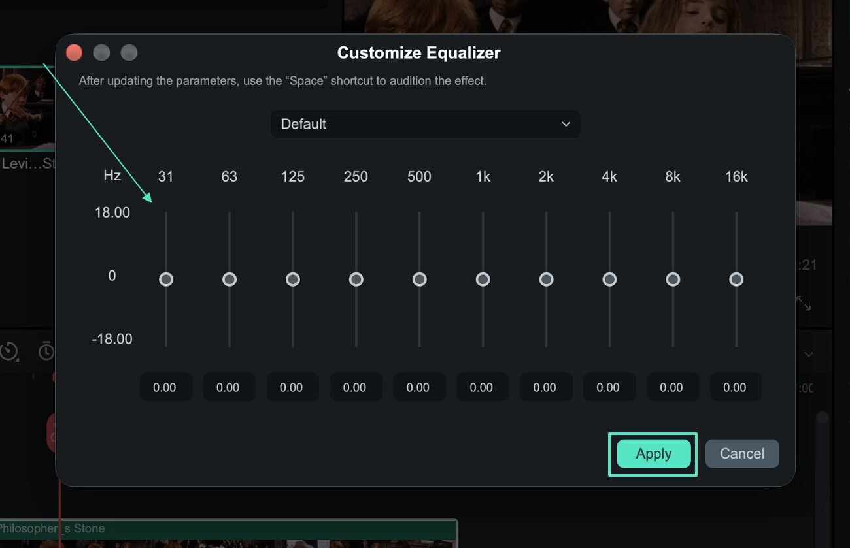850x548 pixels.
Task: Click the 63 Hz value field
Action: (x=229, y=387)
